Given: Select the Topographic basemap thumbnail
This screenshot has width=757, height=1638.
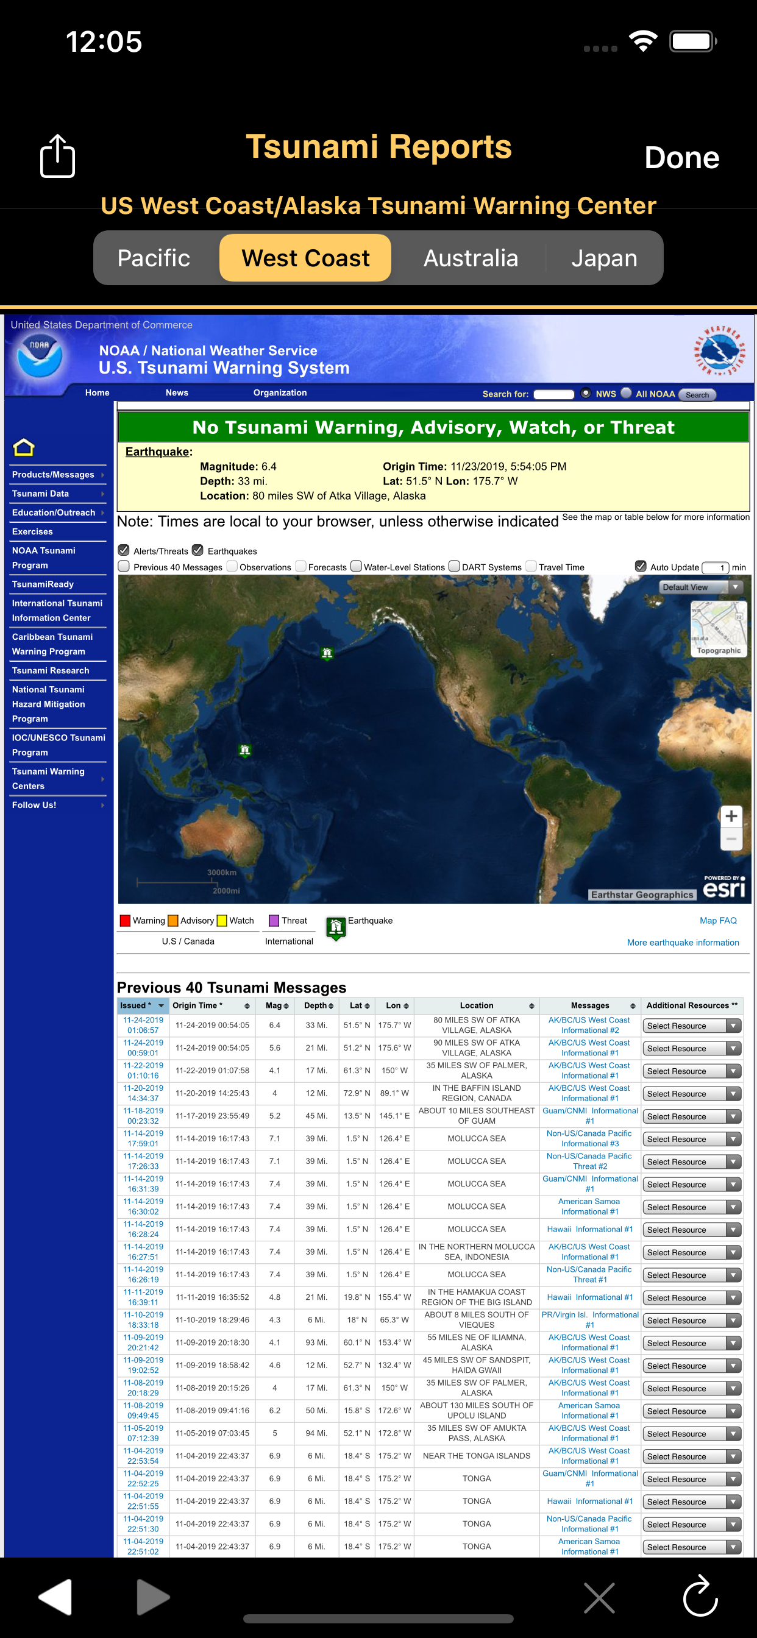Looking at the screenshot, I should point(718,628).
